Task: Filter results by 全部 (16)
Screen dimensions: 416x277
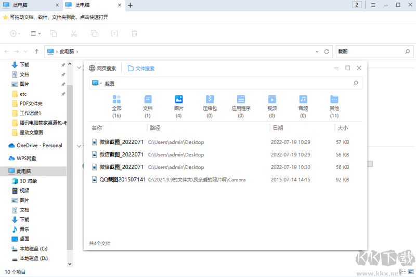Action: (x=116, y=107)
